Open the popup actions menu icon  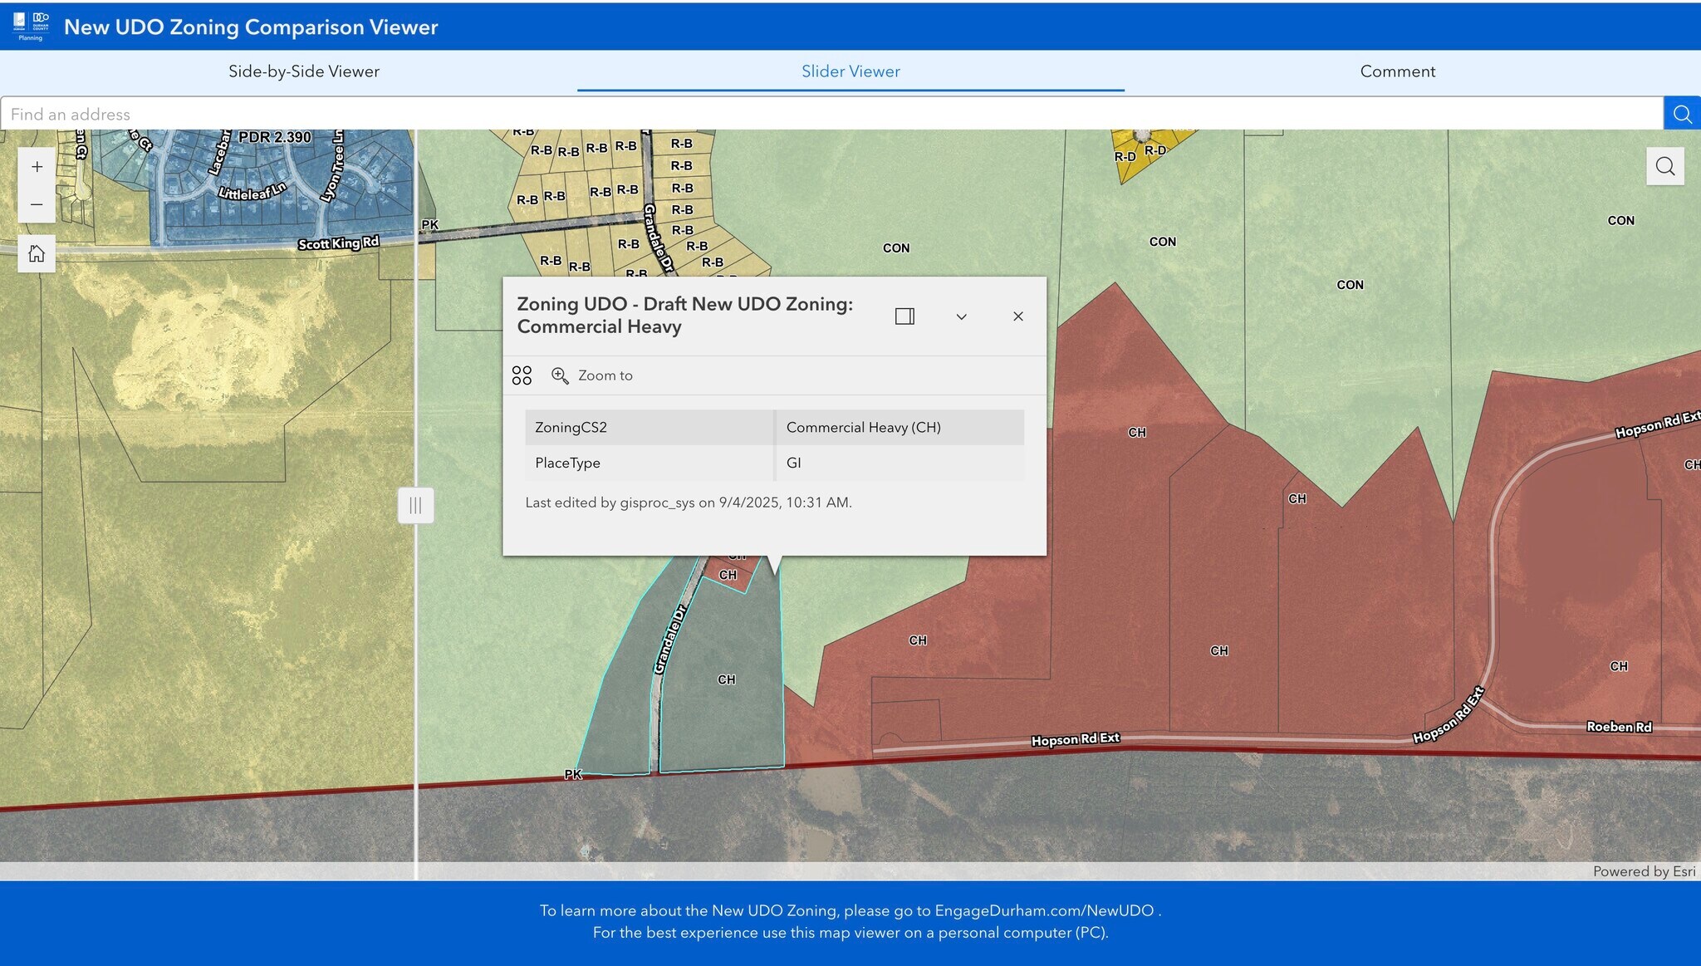pos(522,375)
